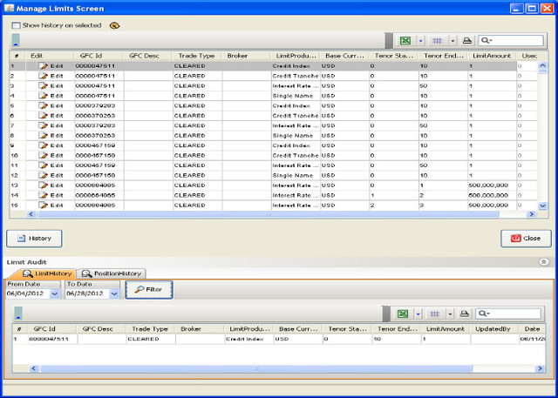Collapse the upper toolbar arrow handle
This screenshot has width=558, height=398.
point(16,41)
